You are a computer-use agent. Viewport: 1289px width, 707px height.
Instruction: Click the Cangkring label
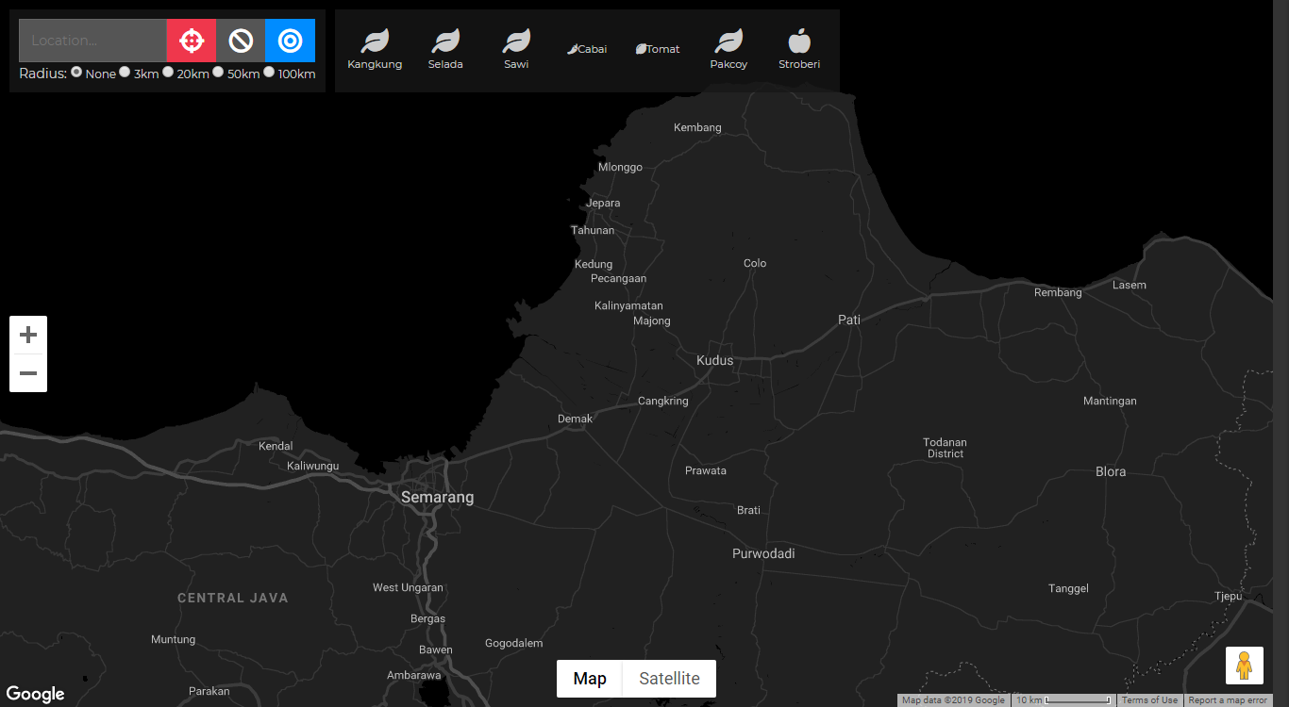(663, 401)
